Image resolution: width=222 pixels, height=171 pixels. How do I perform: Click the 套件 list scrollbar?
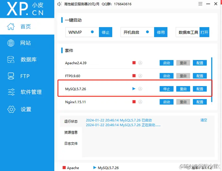[212, 80]
